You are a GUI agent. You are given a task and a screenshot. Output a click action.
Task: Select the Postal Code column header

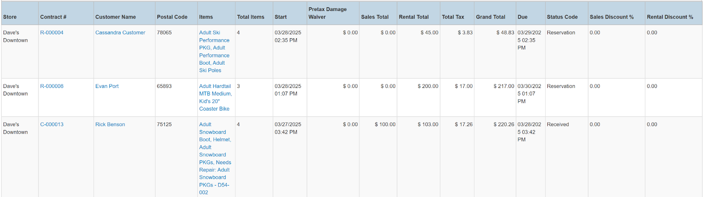click(x=172, y=17)
